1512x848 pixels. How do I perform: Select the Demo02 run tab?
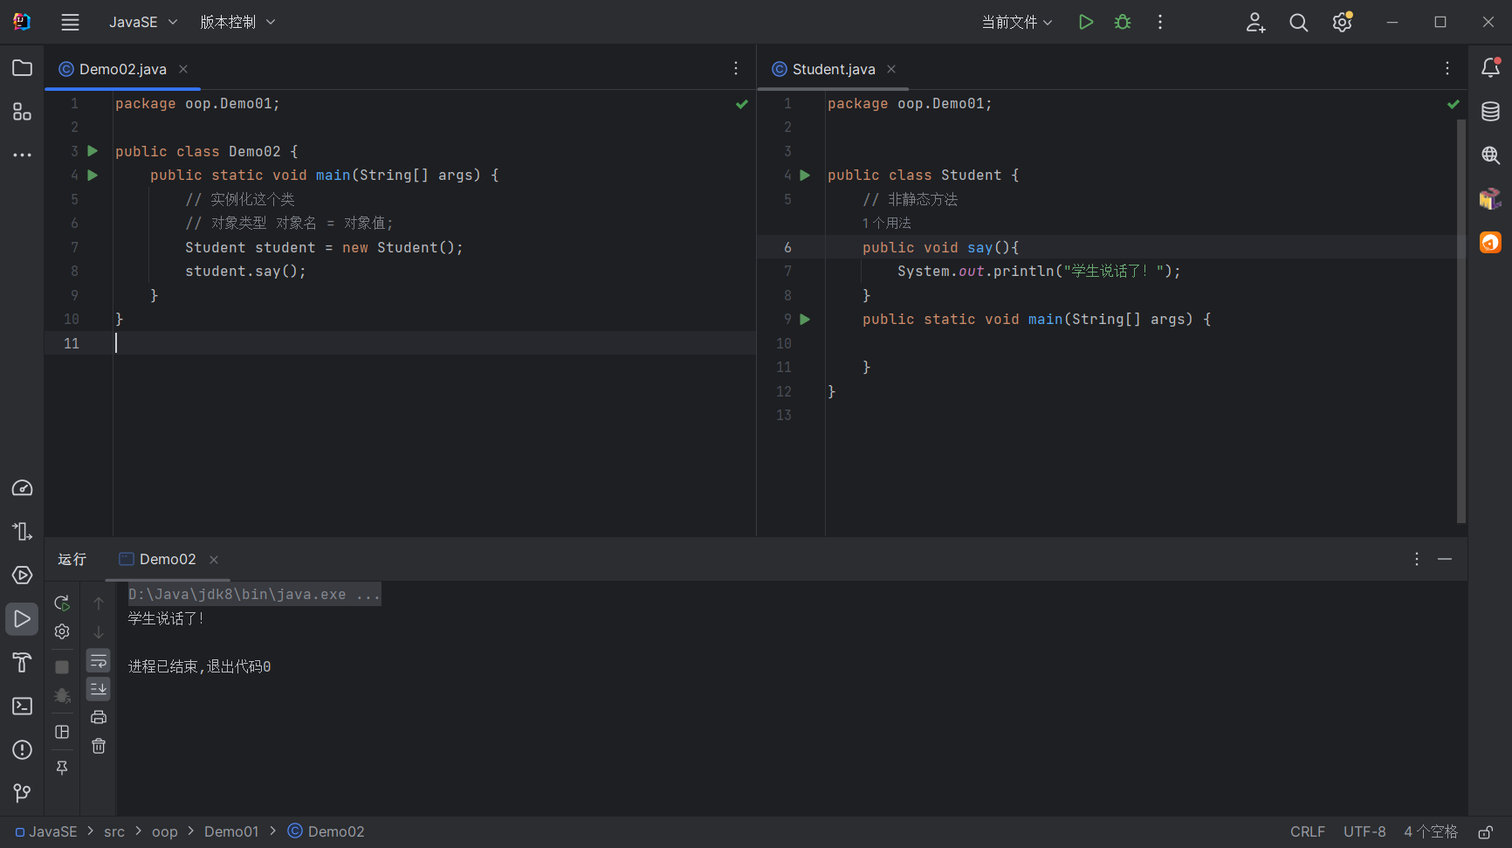point(167,559)
